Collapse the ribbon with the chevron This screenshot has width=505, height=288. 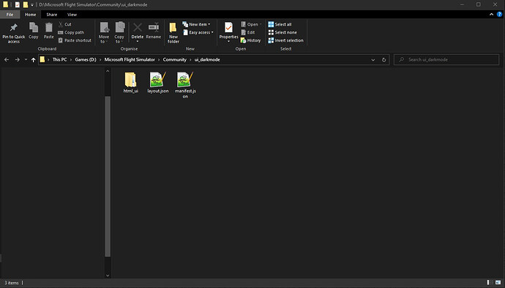coord(492,15)
